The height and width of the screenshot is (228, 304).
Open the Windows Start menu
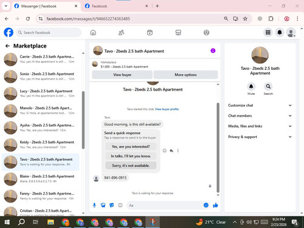click(x=7, y=222)
